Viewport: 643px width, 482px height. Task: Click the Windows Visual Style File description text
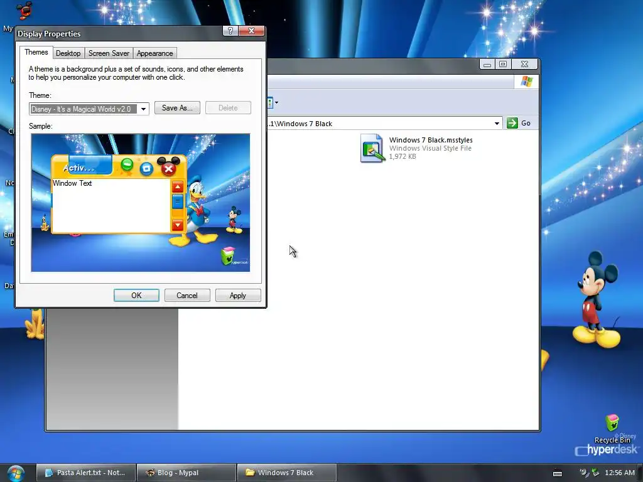pos(430,148)
